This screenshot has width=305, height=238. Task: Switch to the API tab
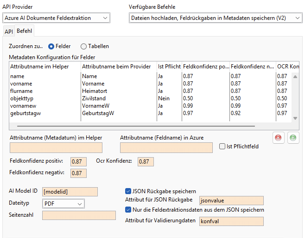pos(8,31)
